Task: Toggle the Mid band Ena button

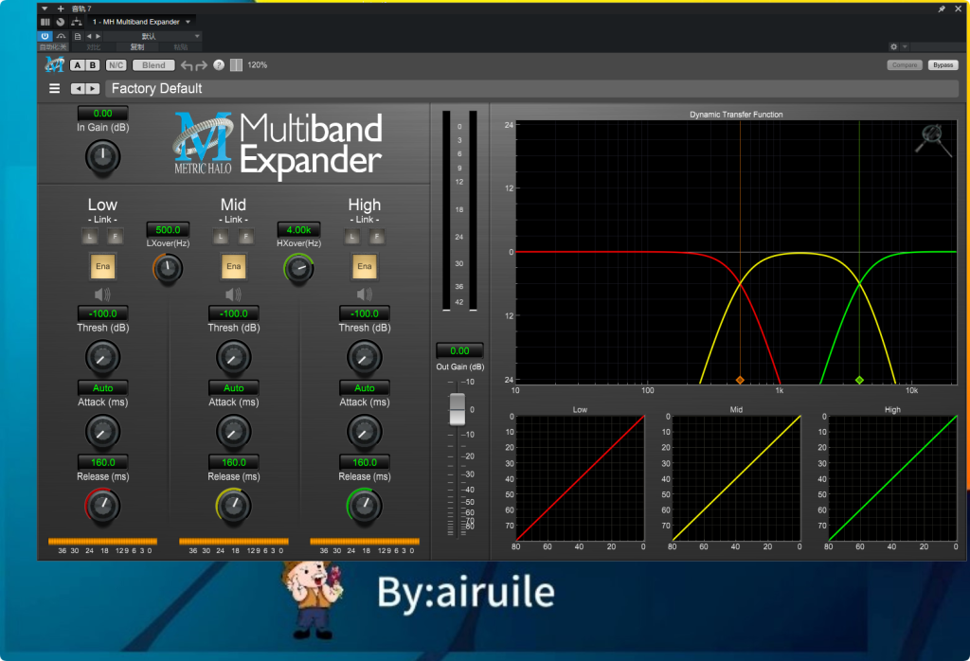Action: [233, 266]
